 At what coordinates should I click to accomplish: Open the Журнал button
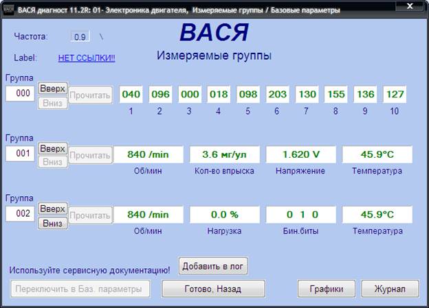(390, 289)
